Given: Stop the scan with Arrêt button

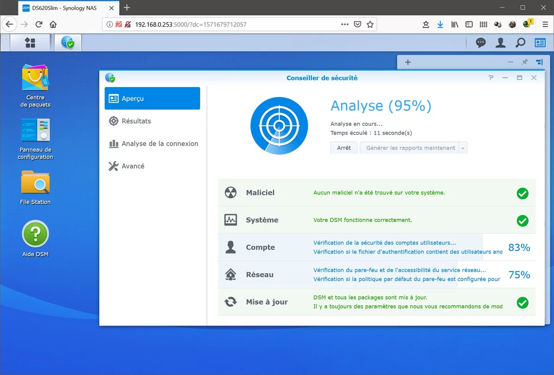Looking at the screenshot, I should (344, 148).
